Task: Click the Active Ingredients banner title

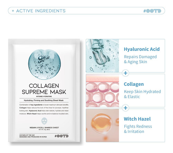Action: (41, 11)
